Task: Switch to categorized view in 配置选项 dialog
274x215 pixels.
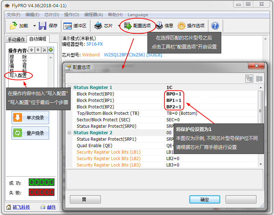Action: click(x=249, y=79)
